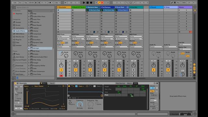
Task: Click the Stop All Clips button on Master
Action: (179, 32)
